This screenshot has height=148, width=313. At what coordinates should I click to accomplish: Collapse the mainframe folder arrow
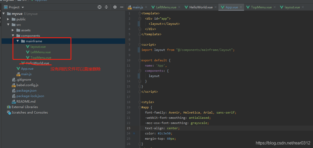point(18,41)
